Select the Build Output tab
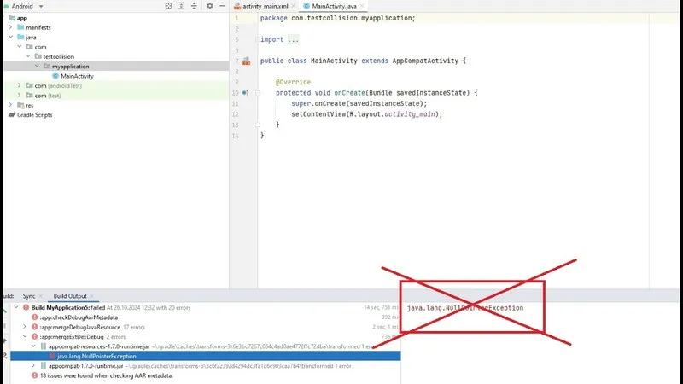Screen dimensions: 683x384 [71, 295]
